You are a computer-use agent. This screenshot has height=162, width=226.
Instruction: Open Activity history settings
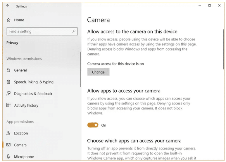(x=26, y=105)
